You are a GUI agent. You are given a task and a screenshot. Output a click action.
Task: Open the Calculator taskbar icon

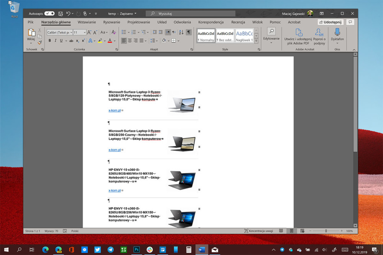coord(188,250)
